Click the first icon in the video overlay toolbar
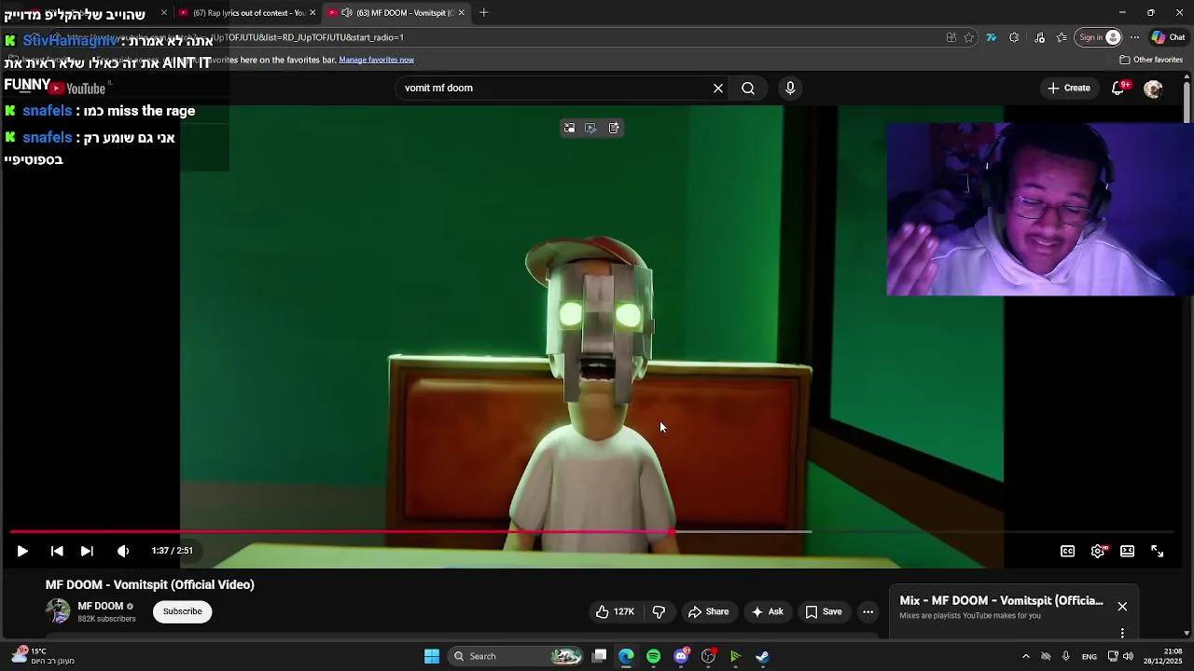The width and height of the screenshot is (1194, 671). point(569,128)
